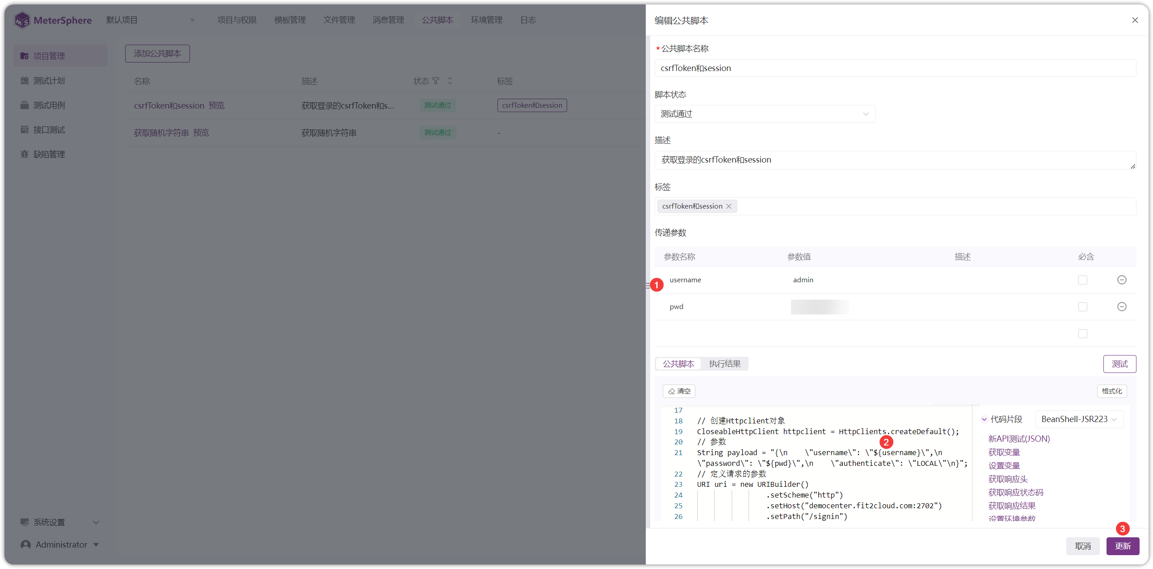1153x569 pixels.
Task: Open the 脚本状态 dropdown
Action: tap(765, 114)
